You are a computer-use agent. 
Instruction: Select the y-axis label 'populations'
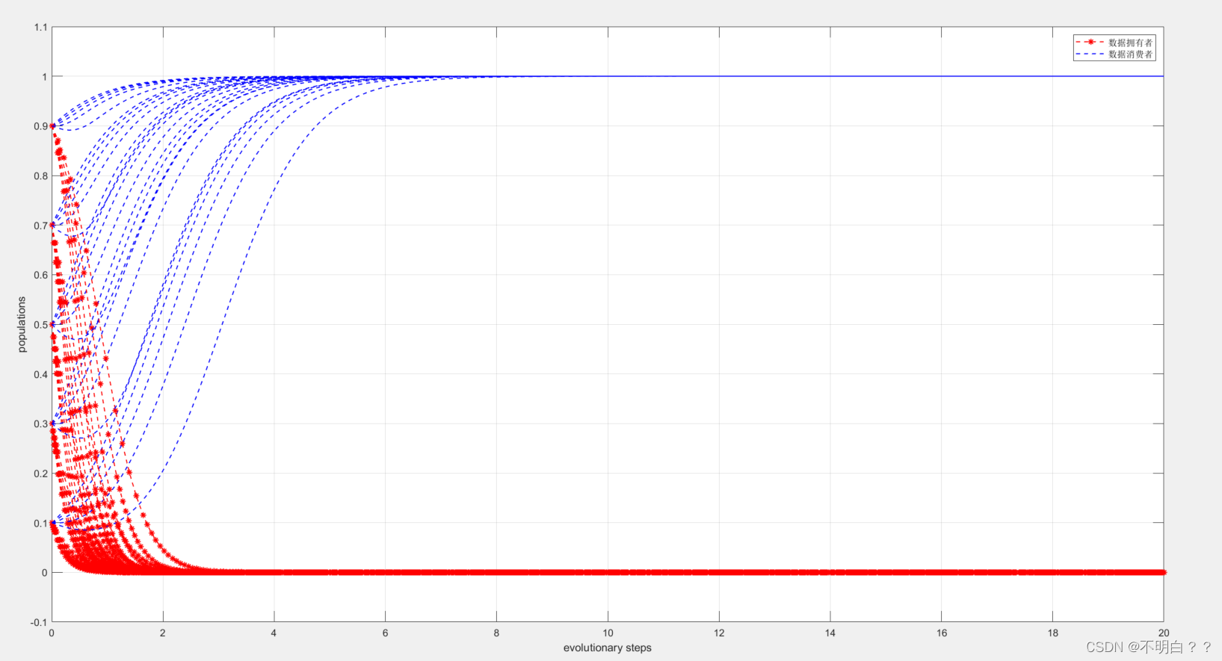tap(22, 324)
